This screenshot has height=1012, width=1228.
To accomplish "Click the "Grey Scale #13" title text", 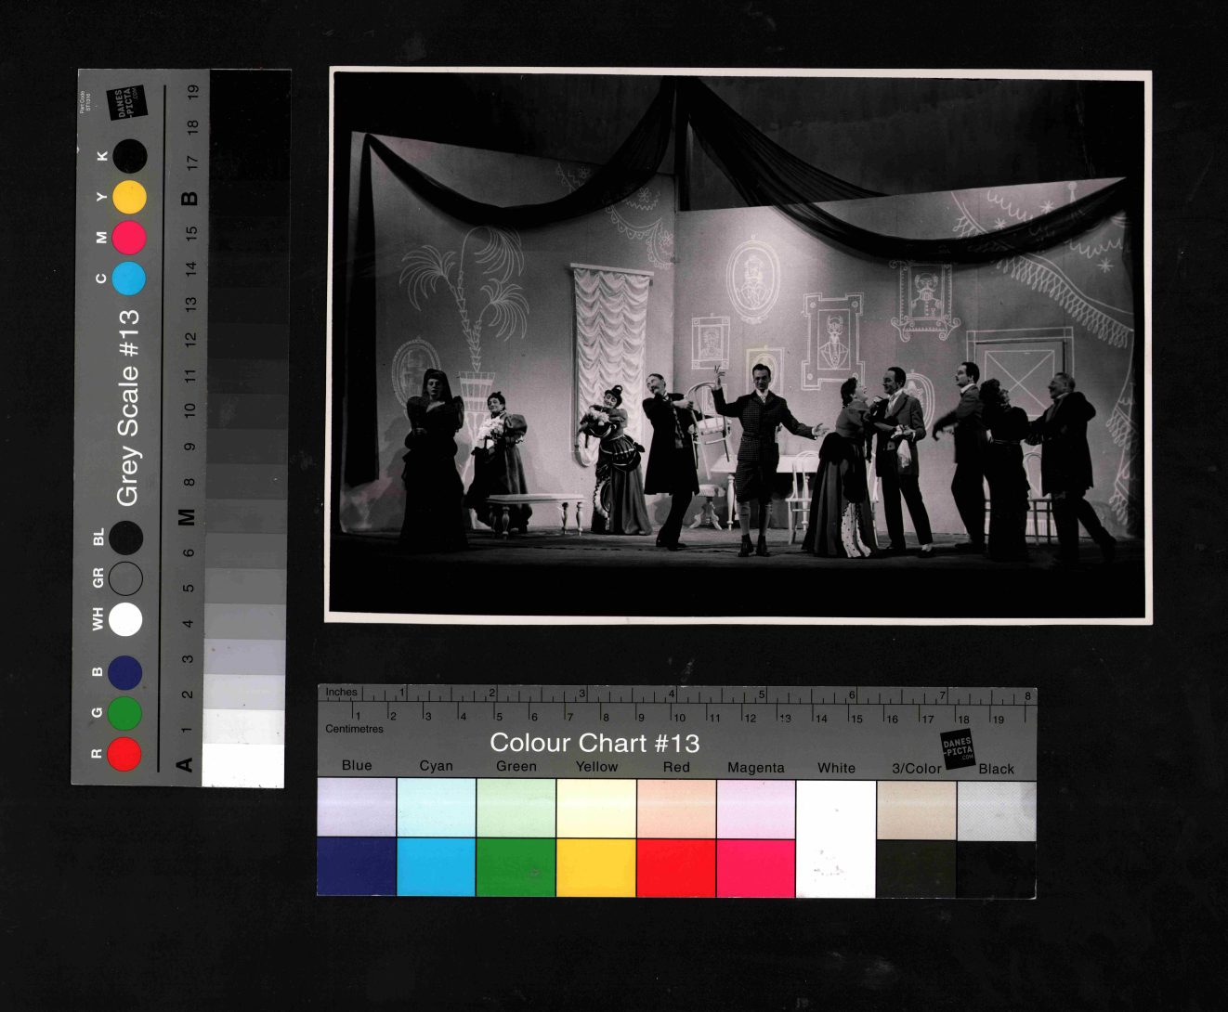I will pyautogui.click(x=127, y=408).
